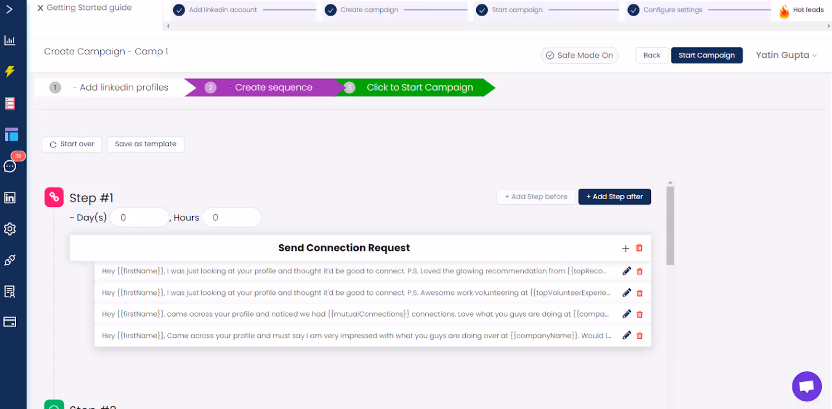Click the plug integrations icon in the sidebar
Screen dimensions: 832x409
9,260
